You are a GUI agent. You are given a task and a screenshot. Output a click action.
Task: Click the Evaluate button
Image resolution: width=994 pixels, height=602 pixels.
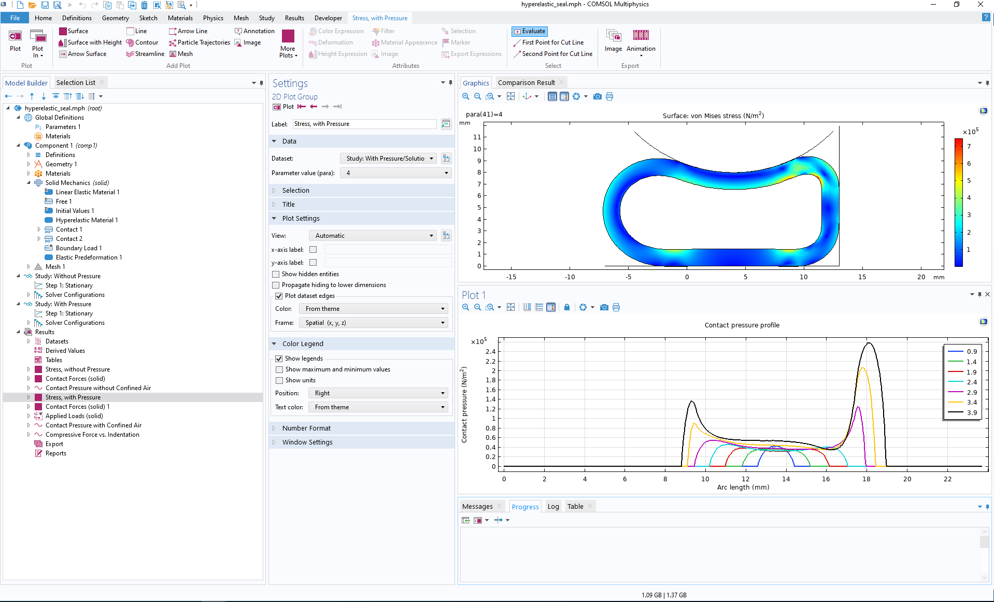click(529, 31)
